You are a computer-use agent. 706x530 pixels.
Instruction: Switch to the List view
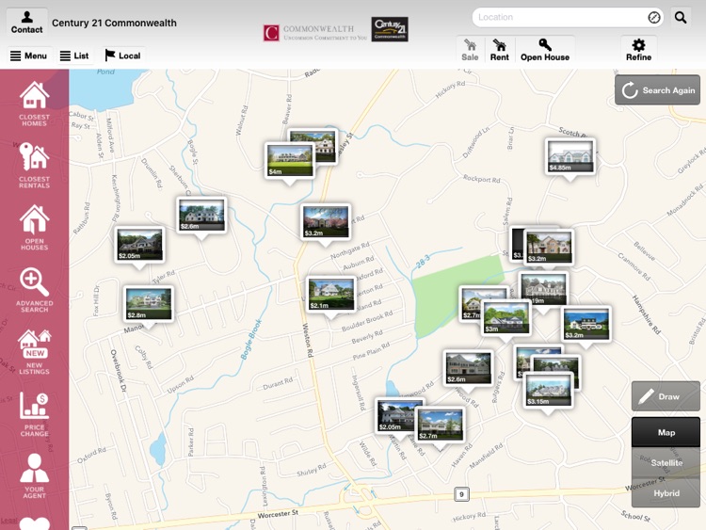[x=74, y=56]
